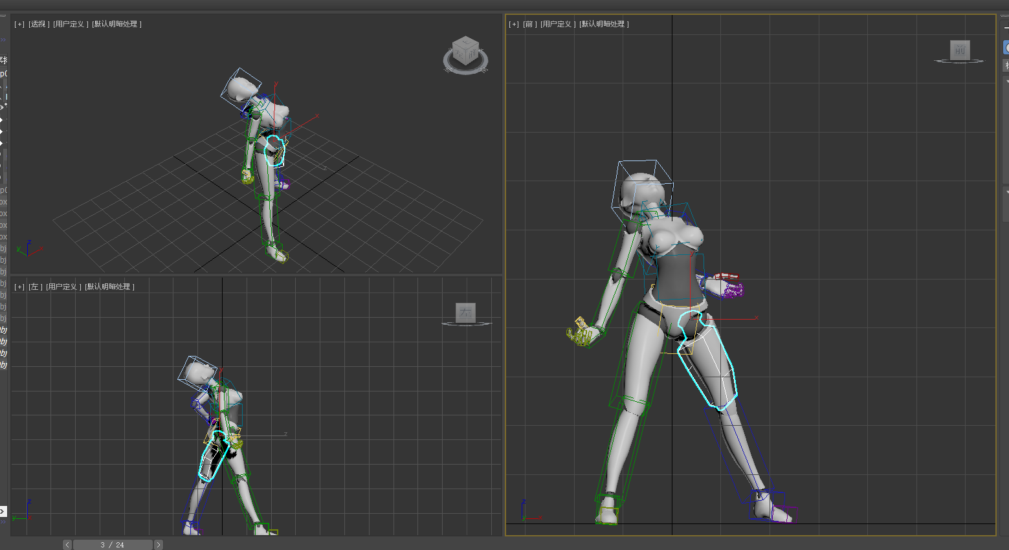This screenshot has width=1009, height=550.
Task: Open 默认明暗处理 menu in perspective viewport
Action: click(116, 24)
